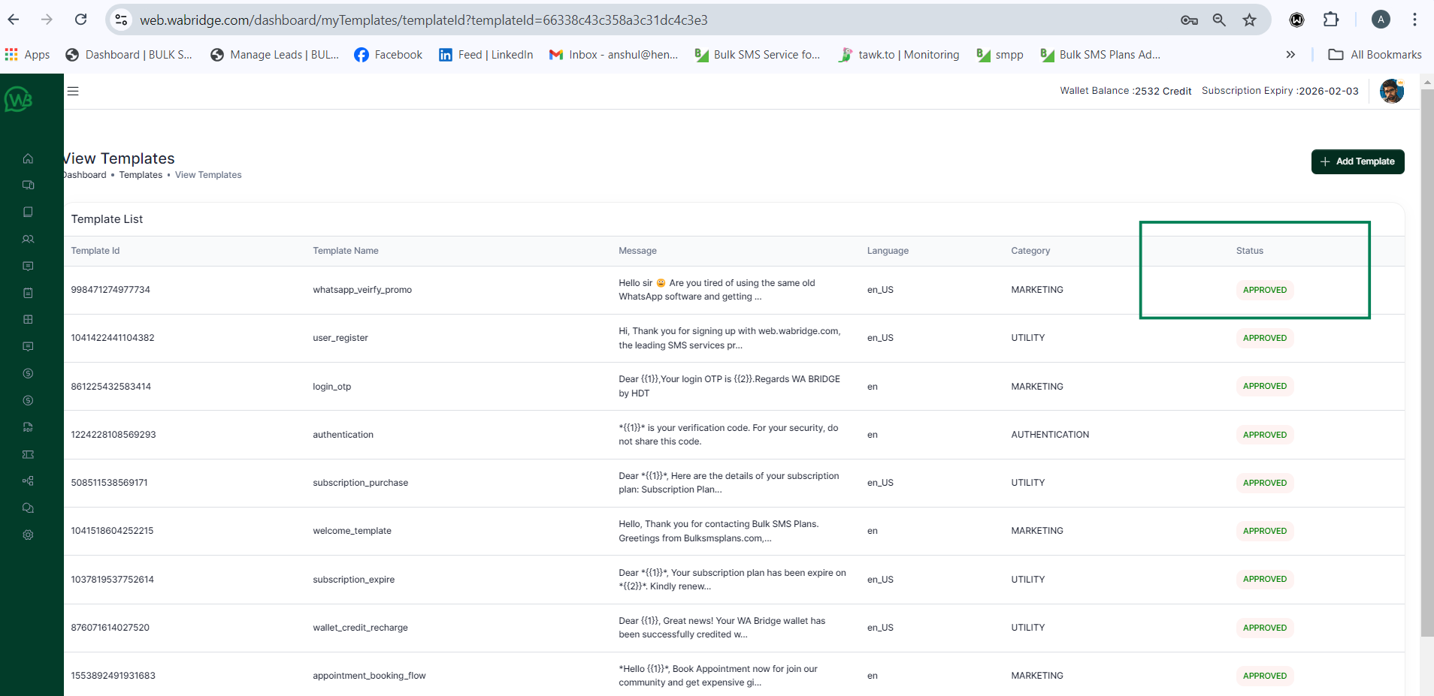Screen dimensions: 1434x696
Task: Open the grid table sidebar icon
Action: click(x=28, y=319)
